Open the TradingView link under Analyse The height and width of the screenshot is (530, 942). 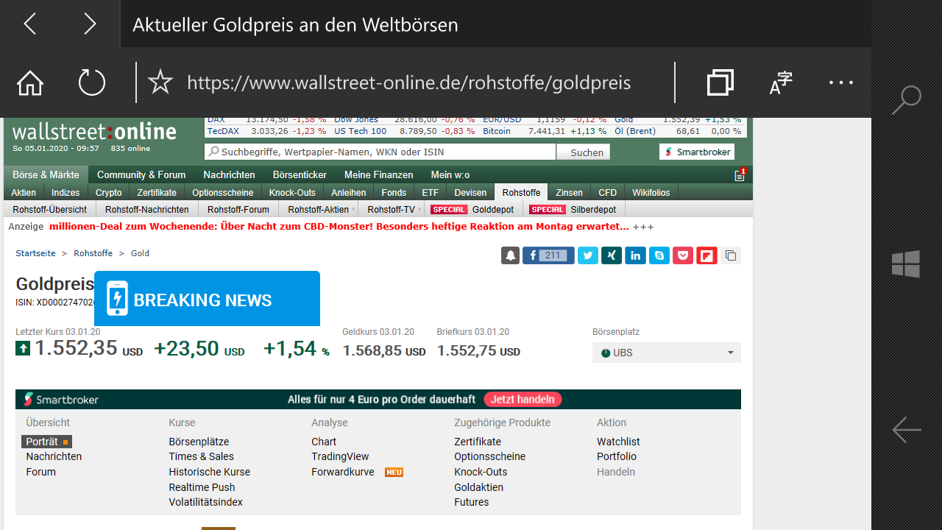coord(340,456)
